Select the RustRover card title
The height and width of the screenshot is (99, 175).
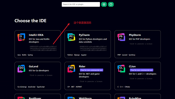(x=35, y=98)
